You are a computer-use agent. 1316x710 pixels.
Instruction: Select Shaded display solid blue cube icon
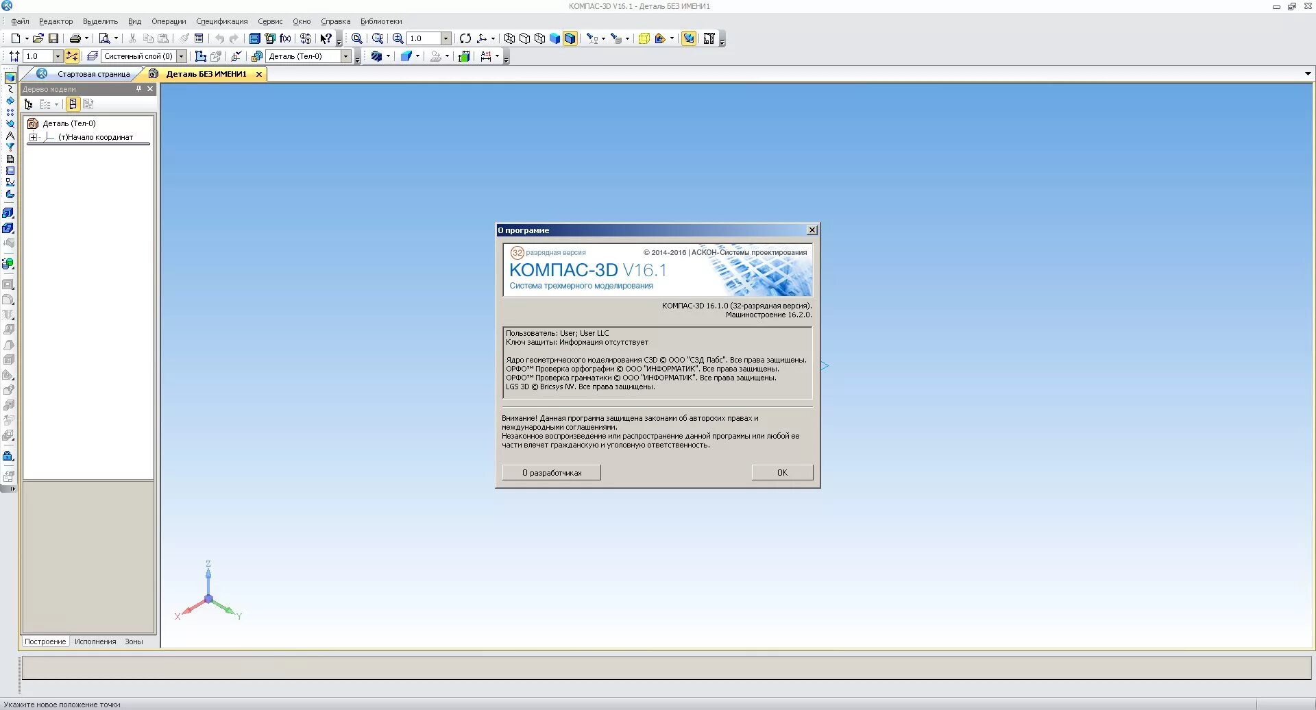point(555,38)
